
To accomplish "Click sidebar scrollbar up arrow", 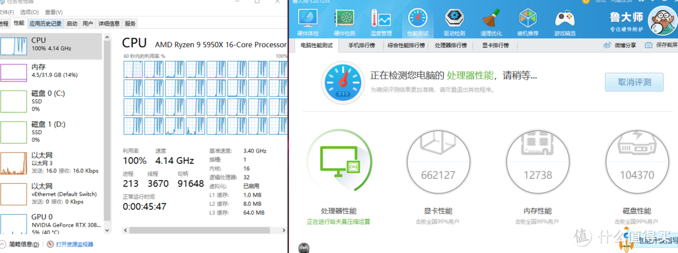I will [108, 38].
